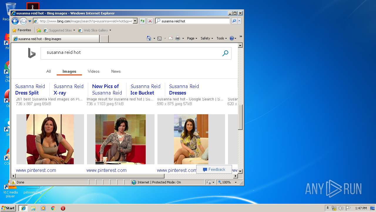Click the Bing magnifier search icon
This screenshot has width=376, height=212.
point(225,53)
